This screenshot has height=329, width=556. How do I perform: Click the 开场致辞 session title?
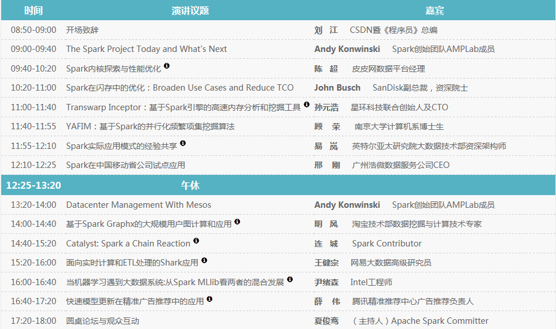pyautogui.click(x=82, y=29)
